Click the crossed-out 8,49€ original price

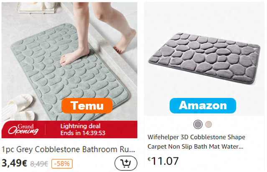tap(39, 164)
